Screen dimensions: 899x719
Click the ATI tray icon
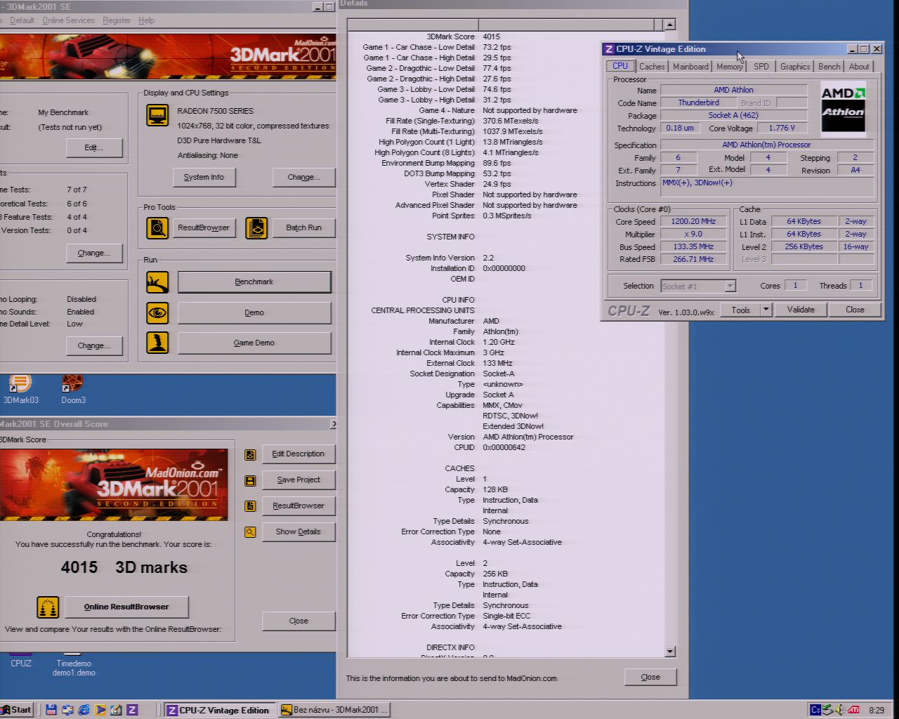click(x=854, y=710)
